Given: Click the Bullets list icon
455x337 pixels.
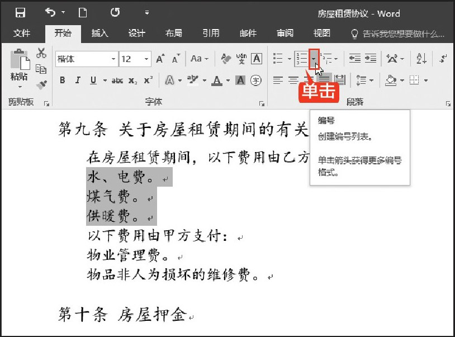Looking at the screenshot, I should (x=278, y=59).
